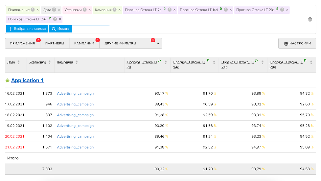
Task: Sort table by Кампания column arrows
Action: (x=77, y=62)
